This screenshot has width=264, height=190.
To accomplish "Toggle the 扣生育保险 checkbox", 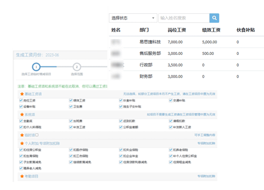I will 21,156.
